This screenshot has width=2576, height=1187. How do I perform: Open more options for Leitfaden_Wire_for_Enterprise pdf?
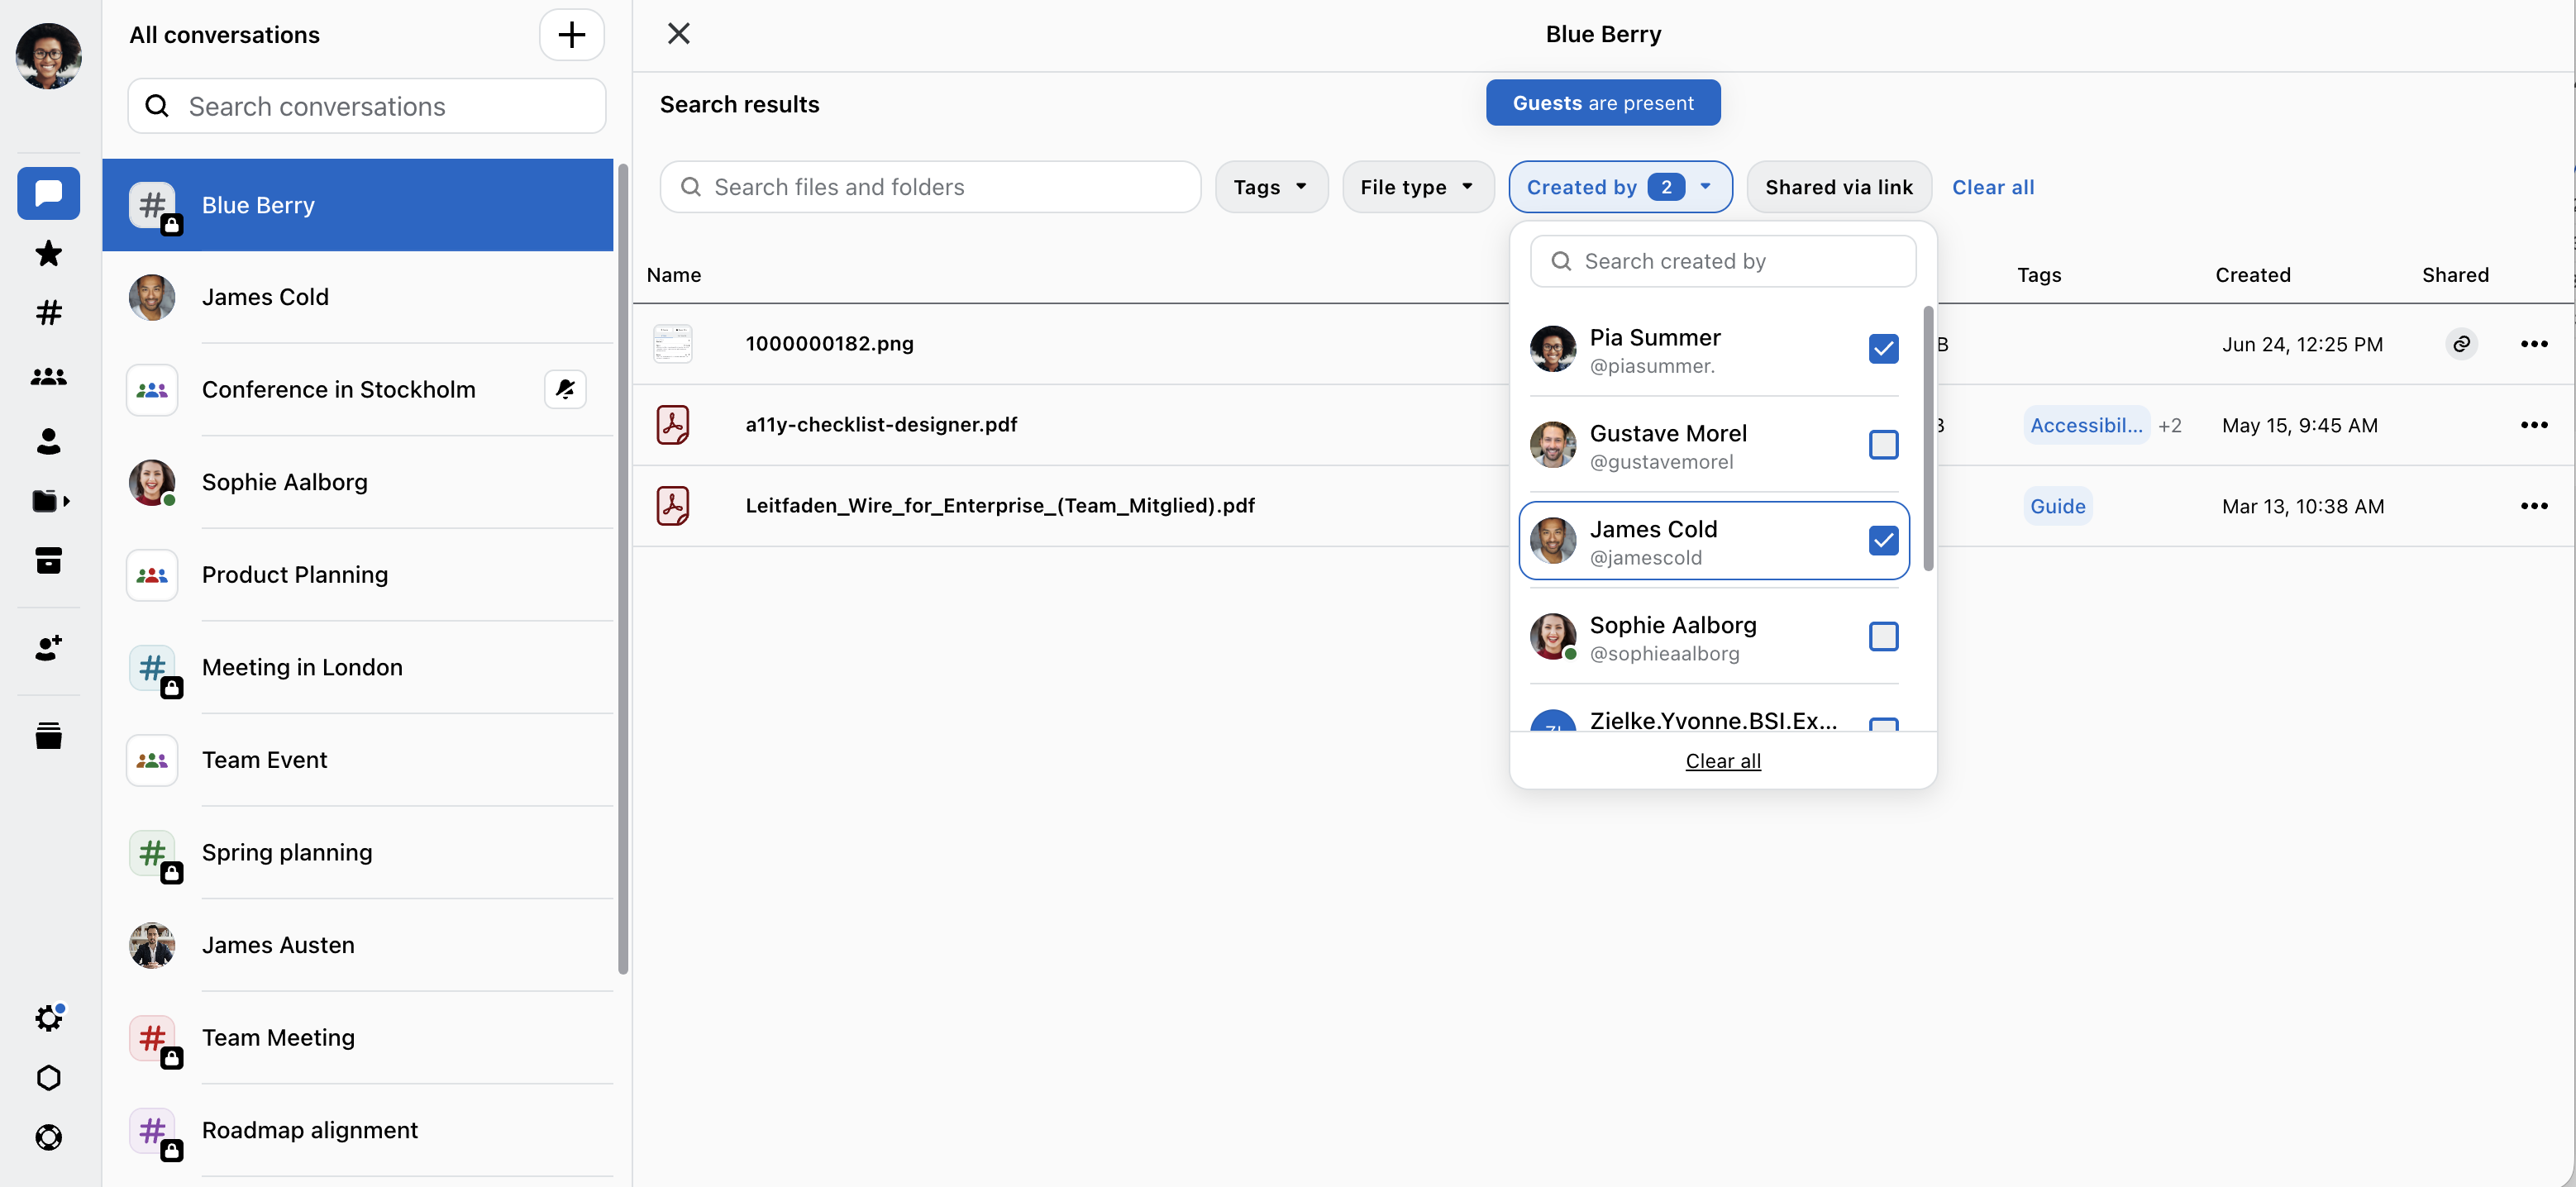point(2534,506)
